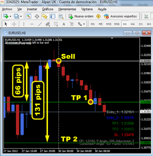This screenshot has width=153, height=156.
Task: Open the Gráficos menu
Action: point(48,9)
